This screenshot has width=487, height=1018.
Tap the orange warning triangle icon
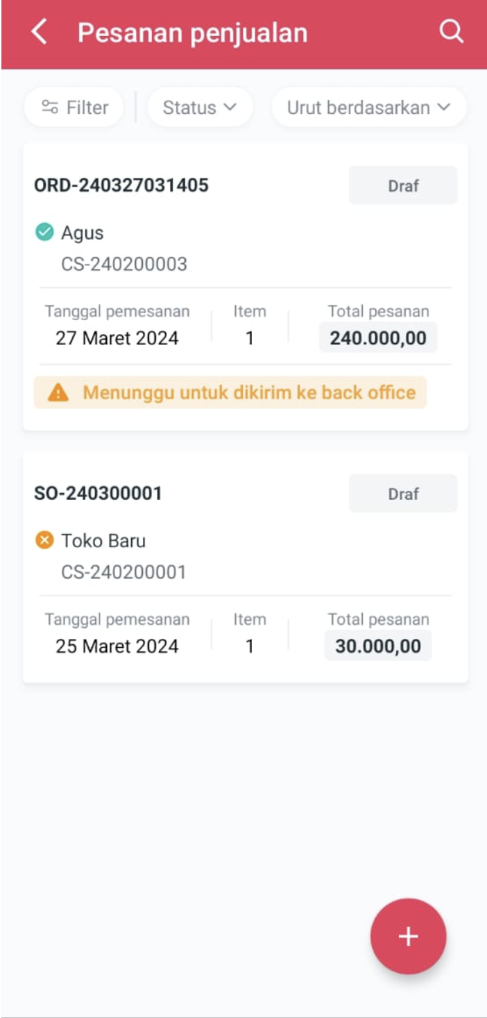tap(58, 393)
